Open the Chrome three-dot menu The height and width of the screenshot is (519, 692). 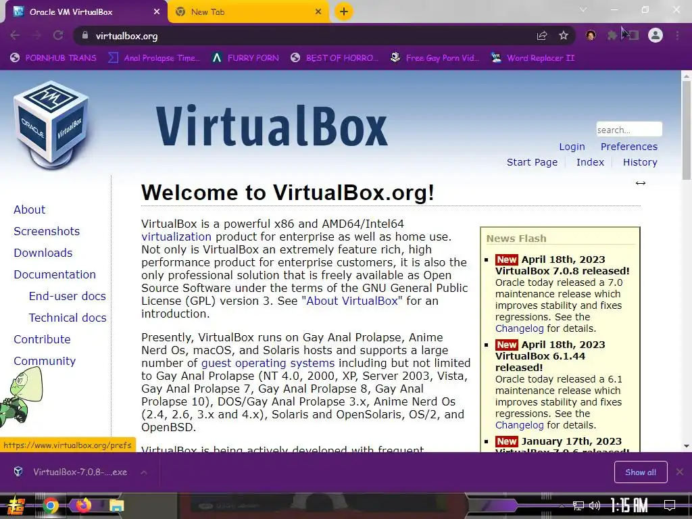pos(677,35)
